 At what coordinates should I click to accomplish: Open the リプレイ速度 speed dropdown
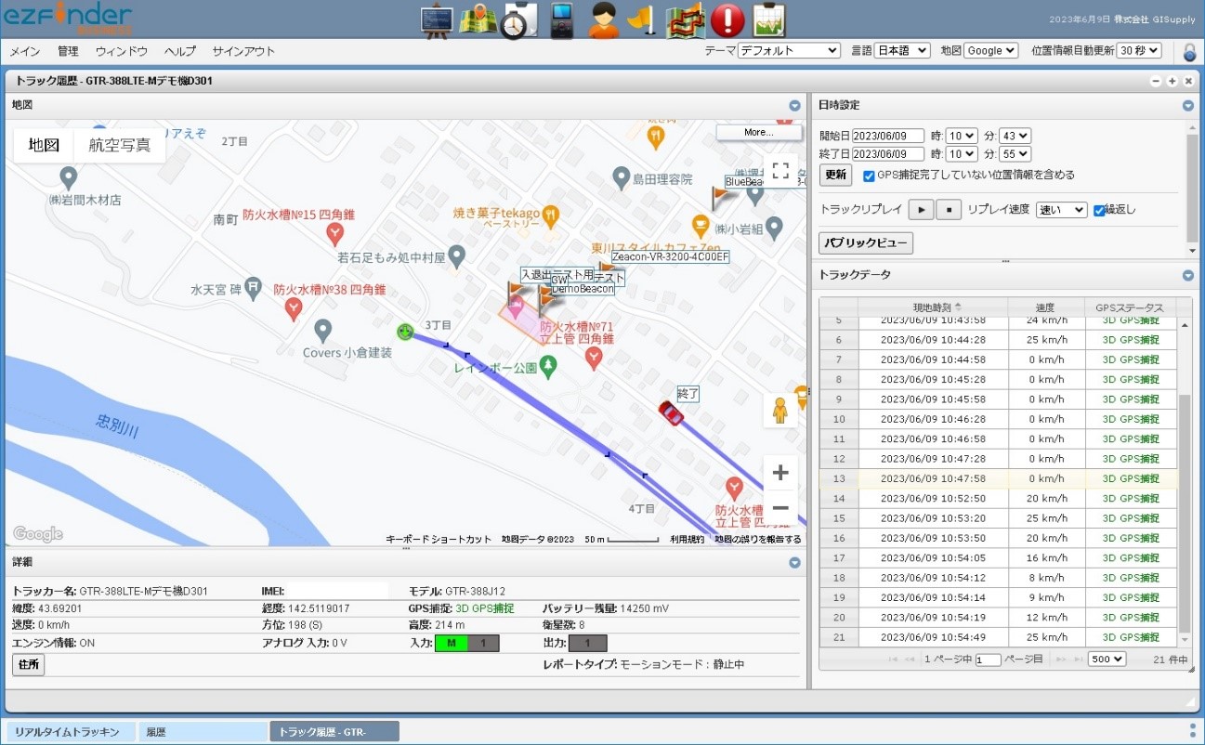(x=1061, y=210)
